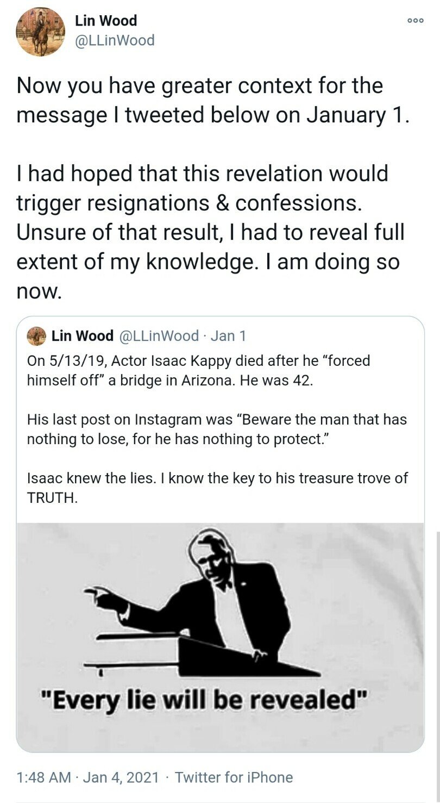
Task: Click the "Lin Wood" display name at top
Action: 106,21
